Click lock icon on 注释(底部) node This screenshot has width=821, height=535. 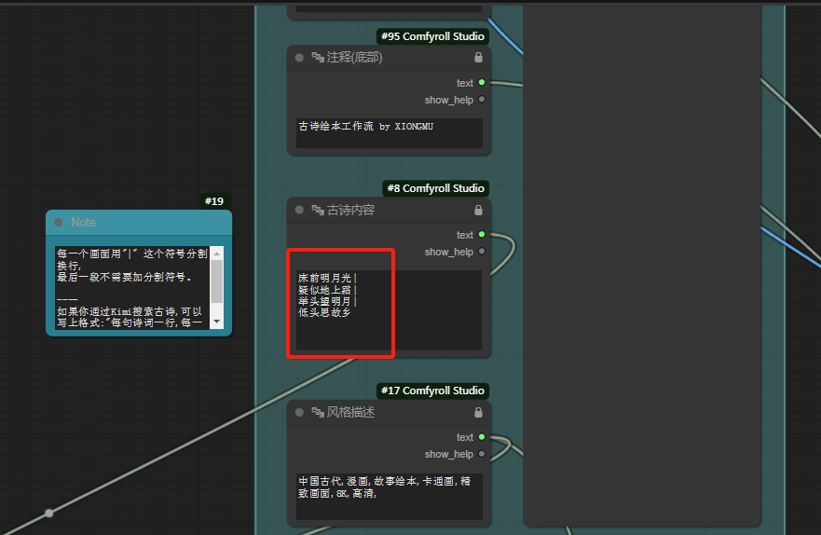click(478, 58)
